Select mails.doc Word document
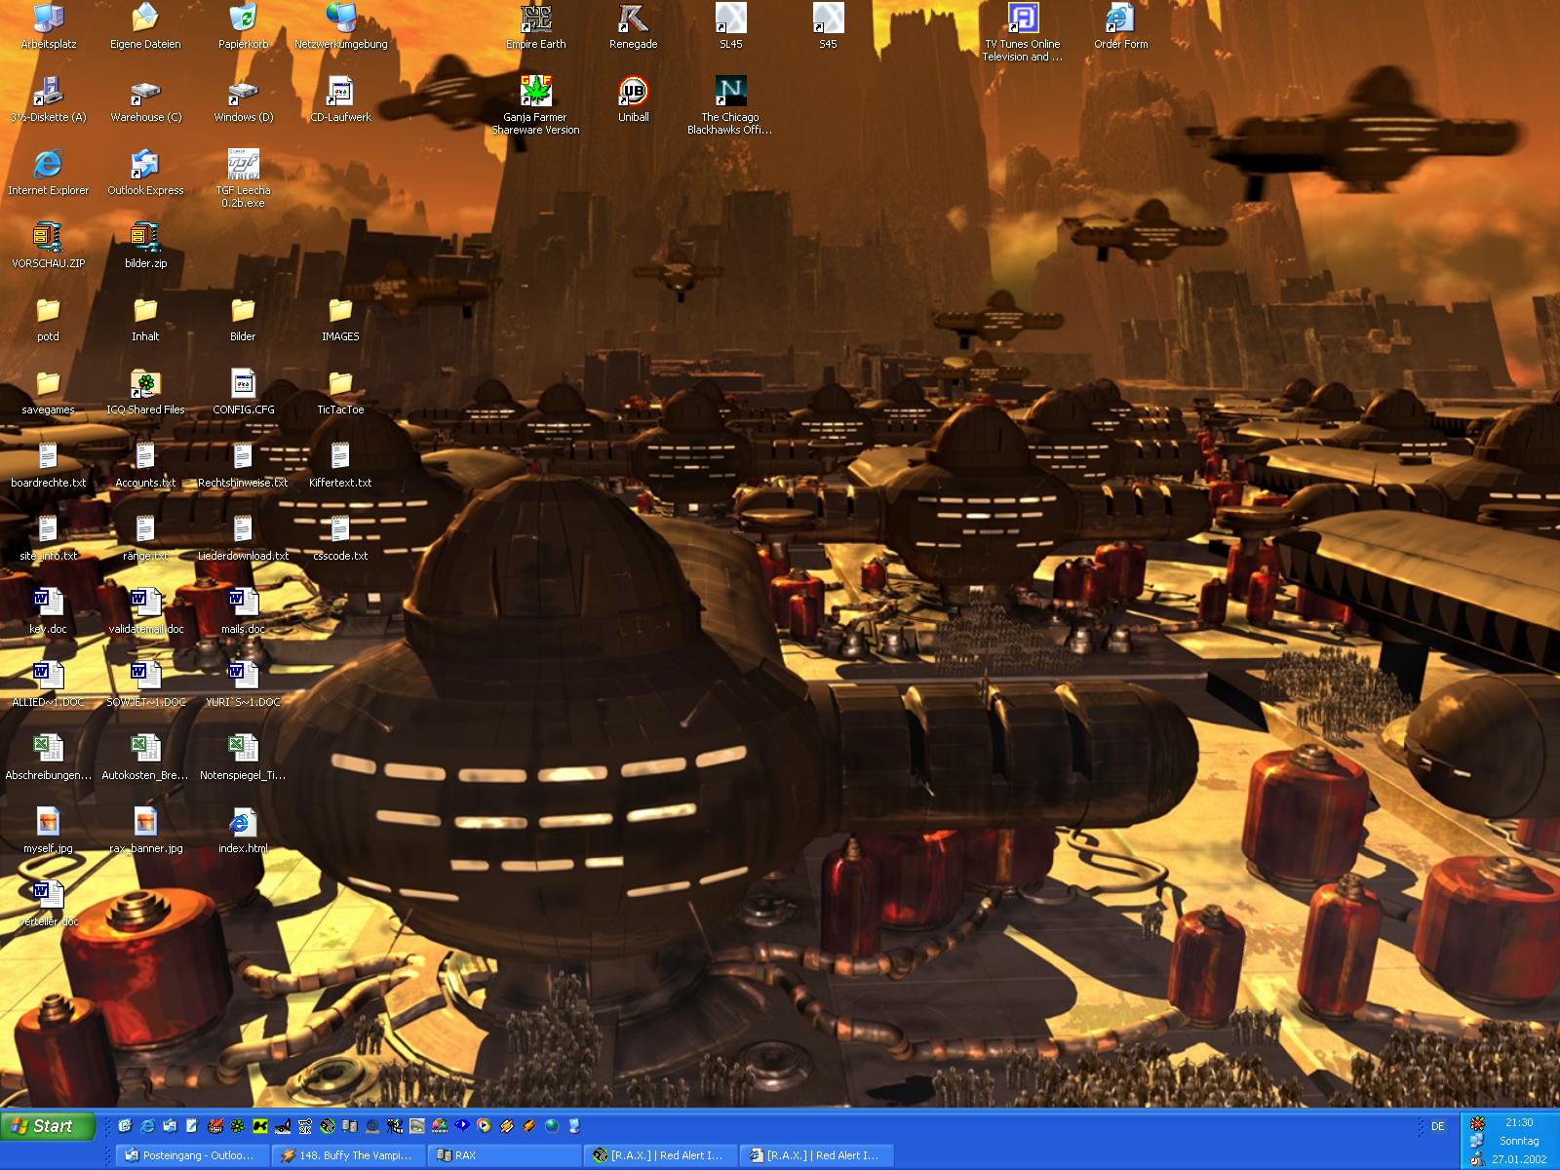The width and height of the screenshot is (1560, 1170). (x=243, y=612)
